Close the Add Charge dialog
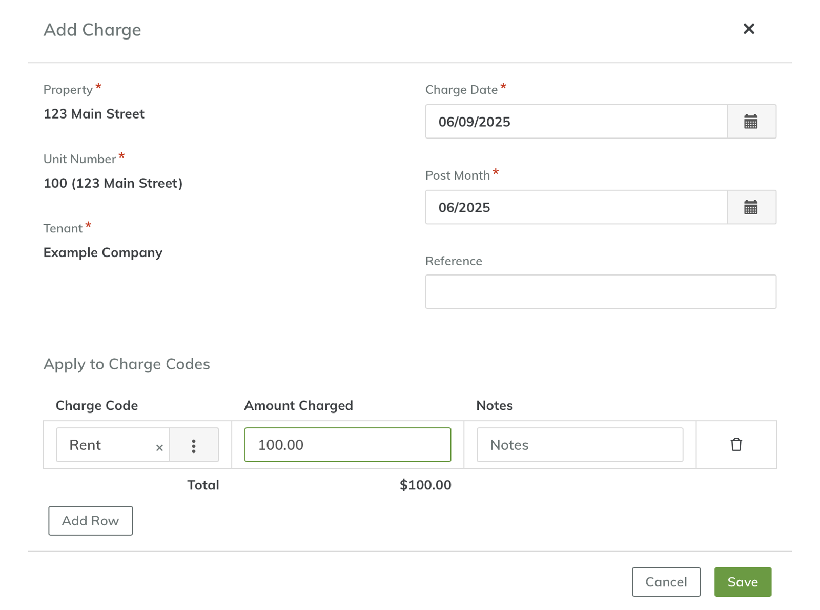 (x=748, y=29)
